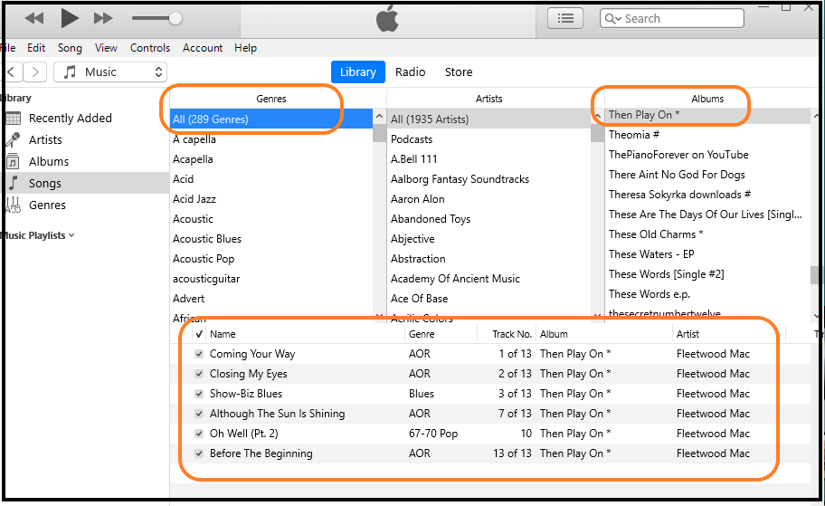Start playback with the Play button
The image size is (825, 506).
(70, 18)
